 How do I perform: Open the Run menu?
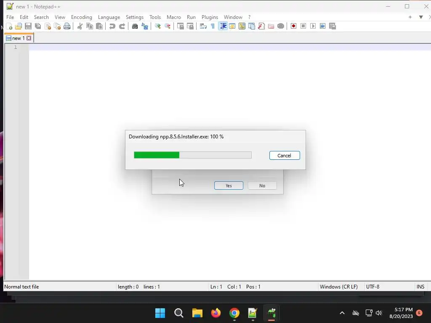click(192, 17)
